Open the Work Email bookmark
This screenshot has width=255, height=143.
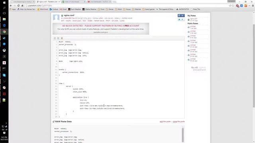pyautogui.click(x=43, y=9)
